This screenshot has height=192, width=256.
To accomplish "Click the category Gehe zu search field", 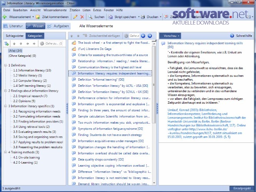I will coord(54,44).
